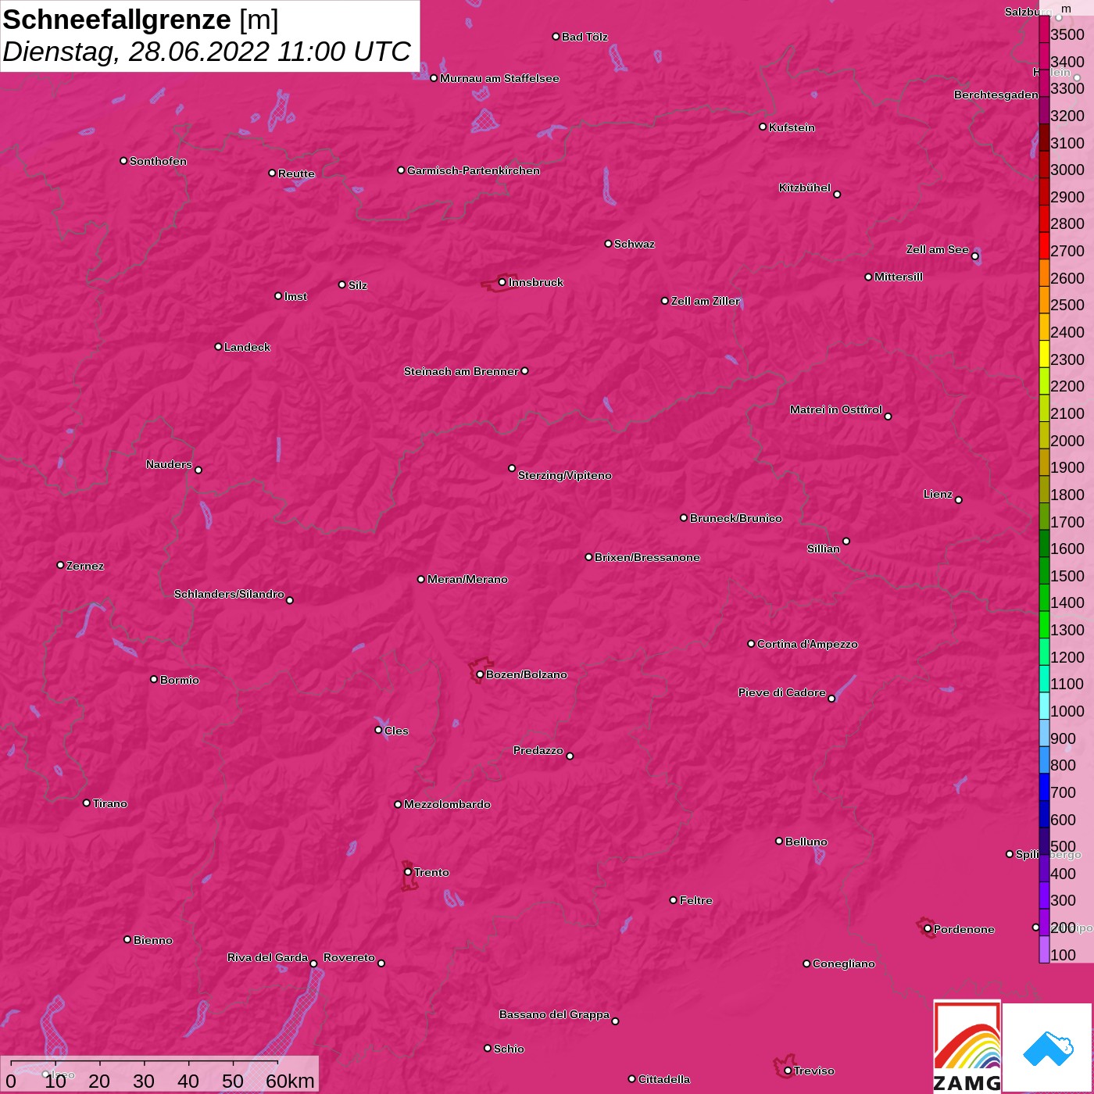Click the Lienz marker dot
The height and width of the screenshot is (1094, 1094).
[x=959, y=500]
